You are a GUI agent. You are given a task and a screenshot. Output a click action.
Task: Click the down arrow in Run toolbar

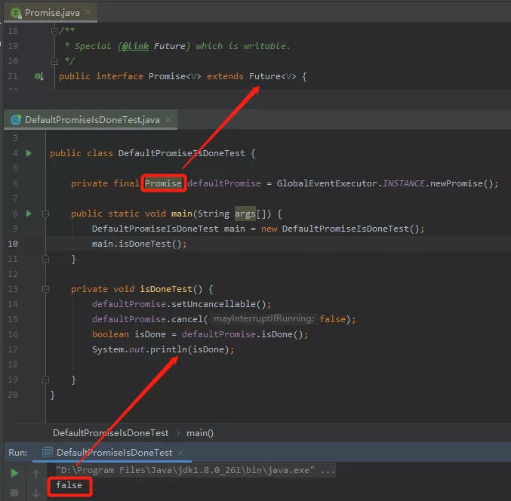coord(36,493)
